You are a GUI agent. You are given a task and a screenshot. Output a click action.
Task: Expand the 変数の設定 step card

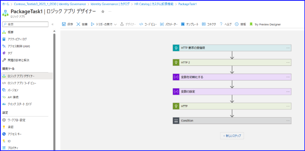(232, 92)
